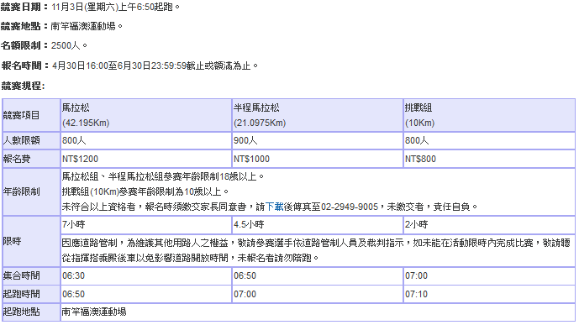
Task: Click the 起跑地點 row header
Action: pyautogui.click(x=31, y=312)
